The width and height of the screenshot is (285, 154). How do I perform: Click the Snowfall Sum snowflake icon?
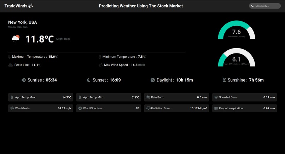coord(216,97)
